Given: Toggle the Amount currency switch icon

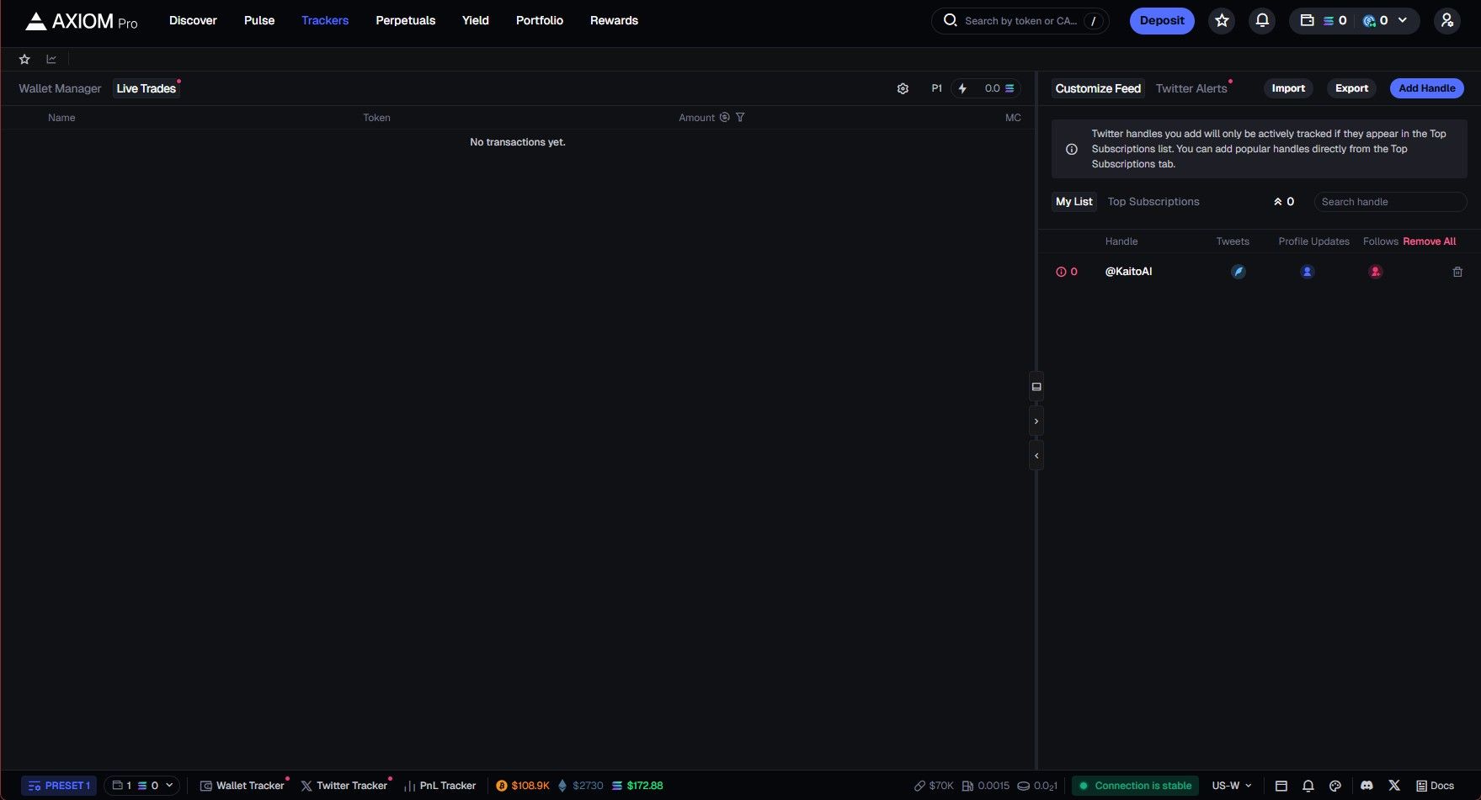Looking at the screenshot, I should (x=724, y=118).
